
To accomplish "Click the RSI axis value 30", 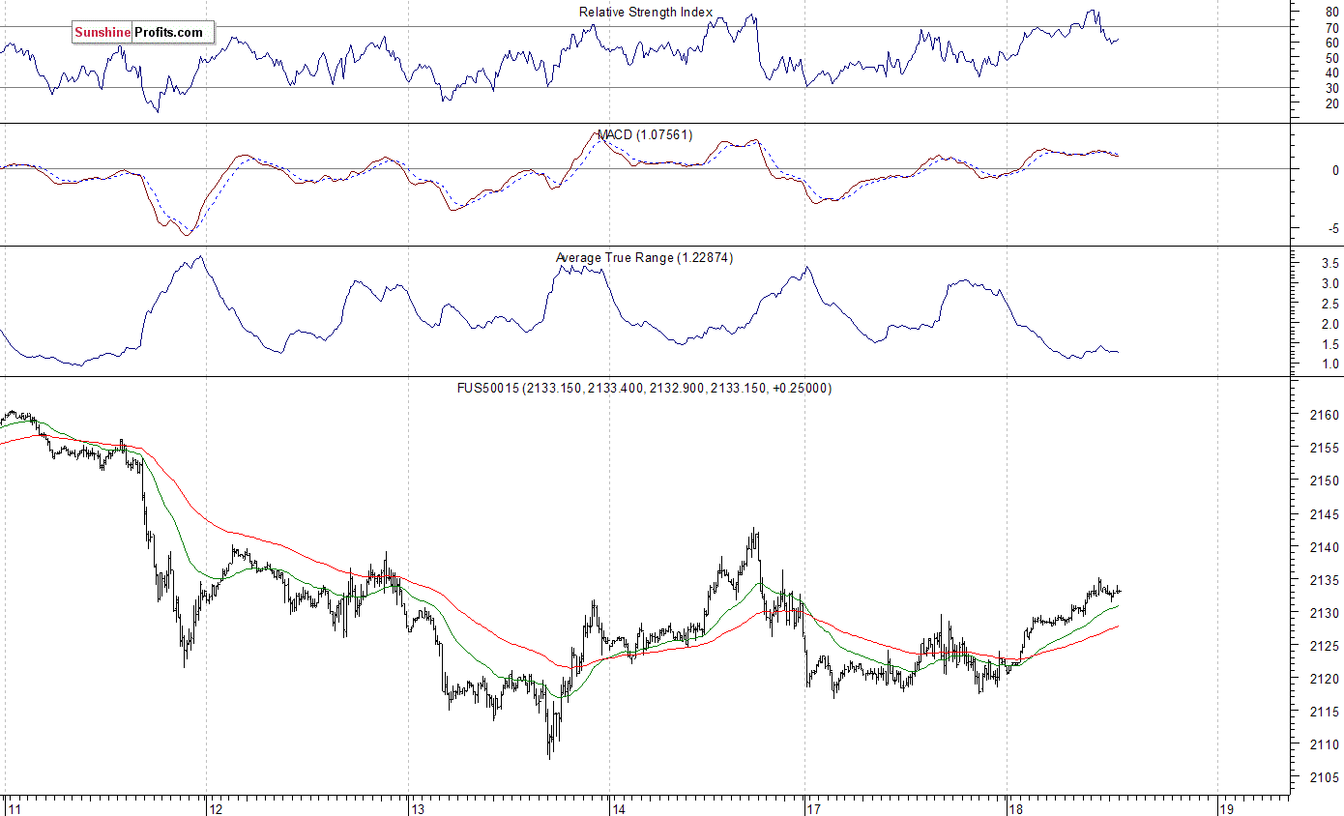I will tap(1332, 88).
